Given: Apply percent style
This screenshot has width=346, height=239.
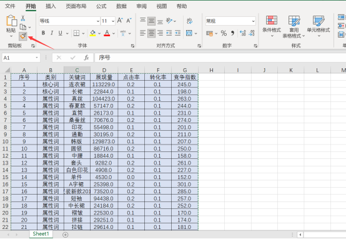Looking at the screenshot, I should (224, 33).
